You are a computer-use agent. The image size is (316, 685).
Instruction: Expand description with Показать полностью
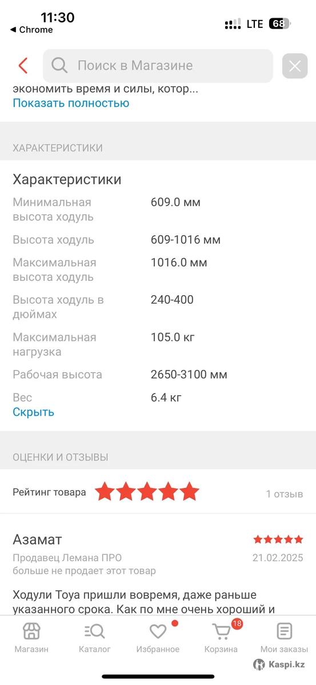pos(71,103)
